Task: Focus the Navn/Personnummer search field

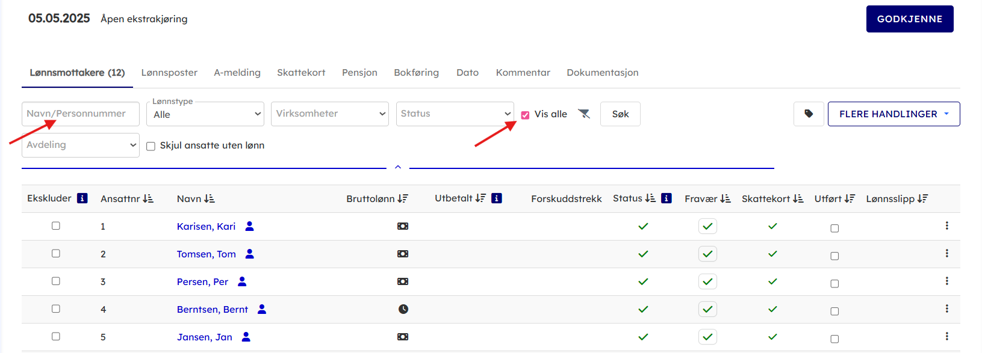Action: [81, 114]
